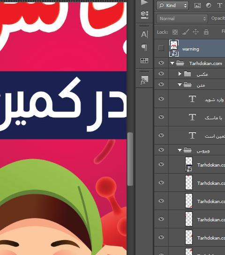Click the Tarhdokan.com group name
The width and height of the screenshot is (225, 255).
206,64
